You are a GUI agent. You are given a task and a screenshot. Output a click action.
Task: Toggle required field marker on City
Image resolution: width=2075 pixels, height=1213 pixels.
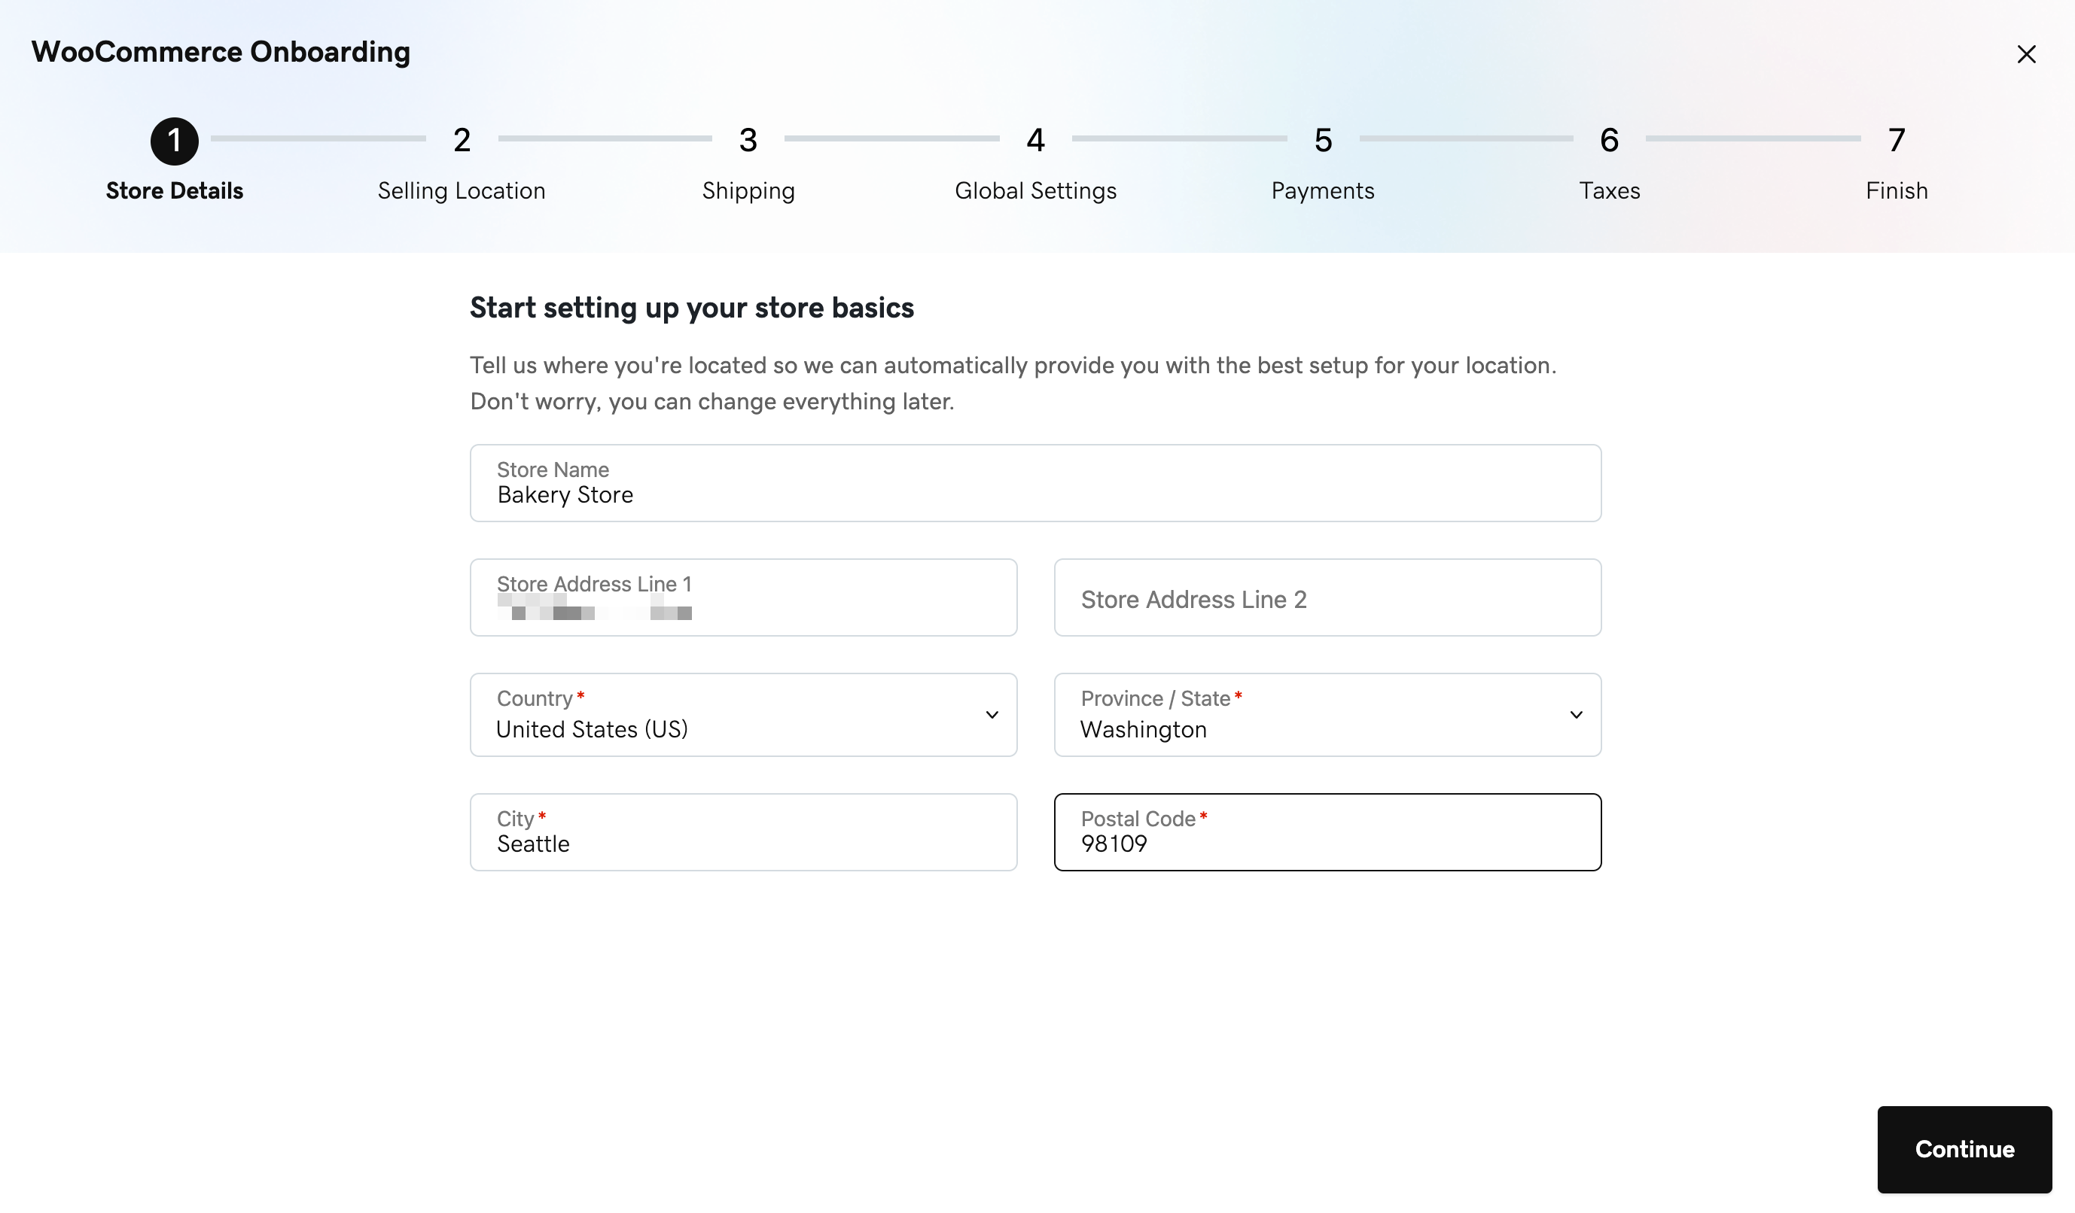coord(542,817)
